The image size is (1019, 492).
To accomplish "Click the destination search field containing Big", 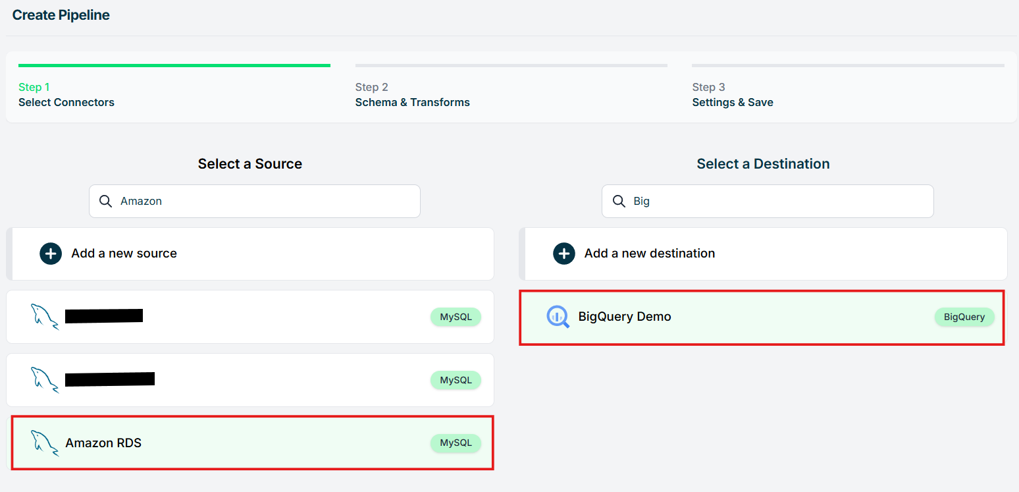I will pos(768,201).
